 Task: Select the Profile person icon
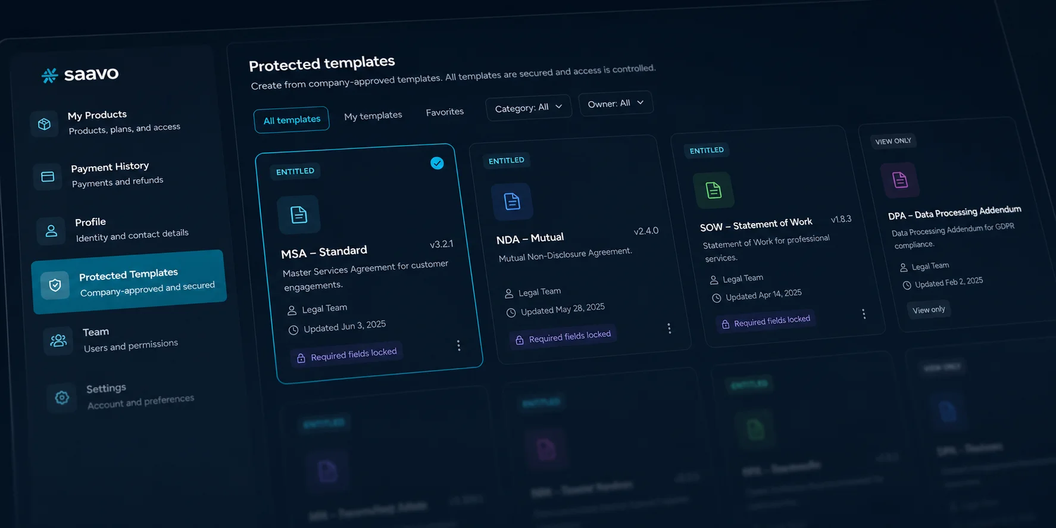point(51,231)
